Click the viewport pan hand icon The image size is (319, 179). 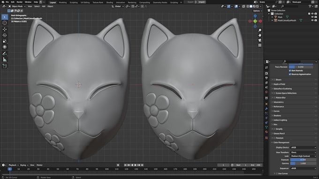[260, 35]
